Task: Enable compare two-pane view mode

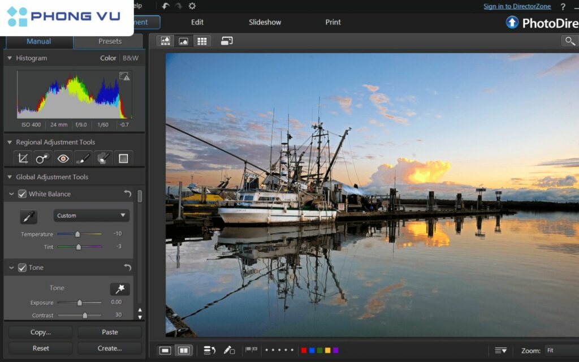Action: pos(183,351)
